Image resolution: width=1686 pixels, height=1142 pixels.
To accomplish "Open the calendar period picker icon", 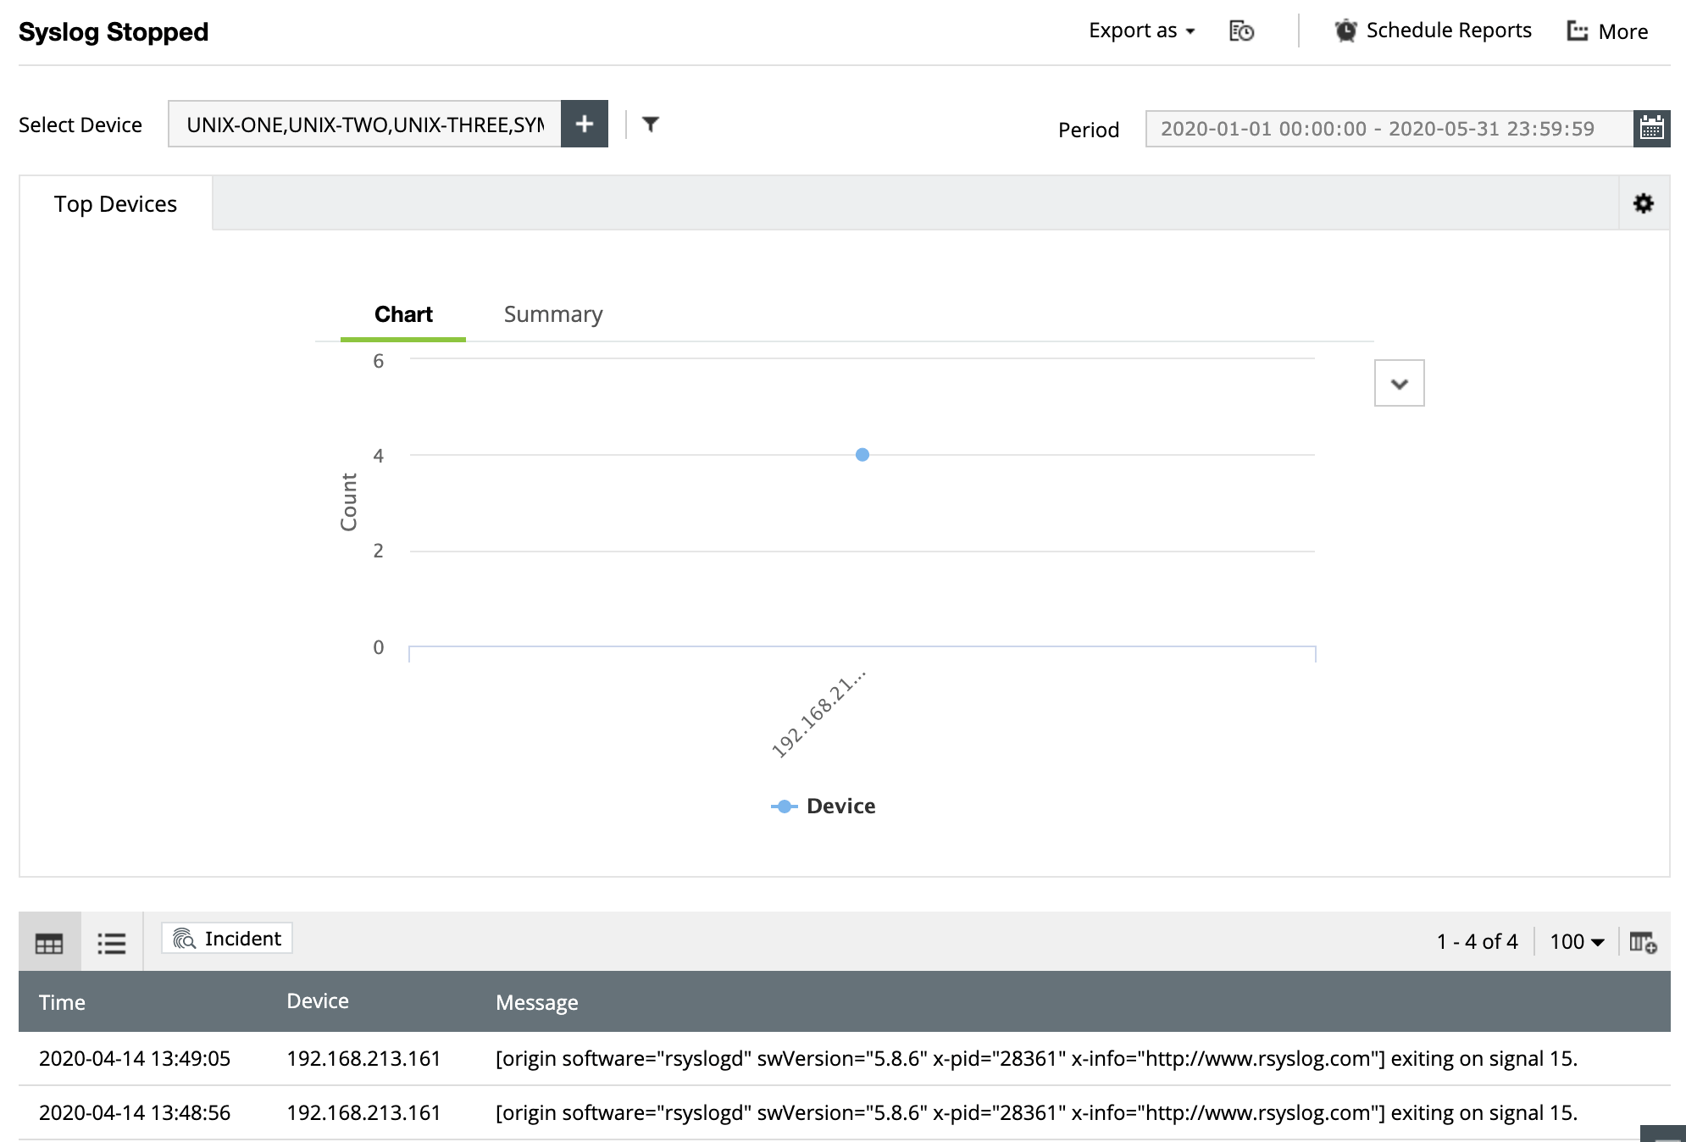I will click(1651, 129).
